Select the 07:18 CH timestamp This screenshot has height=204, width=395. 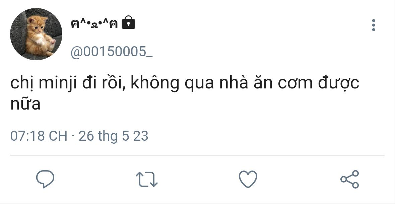coord(39,136)
